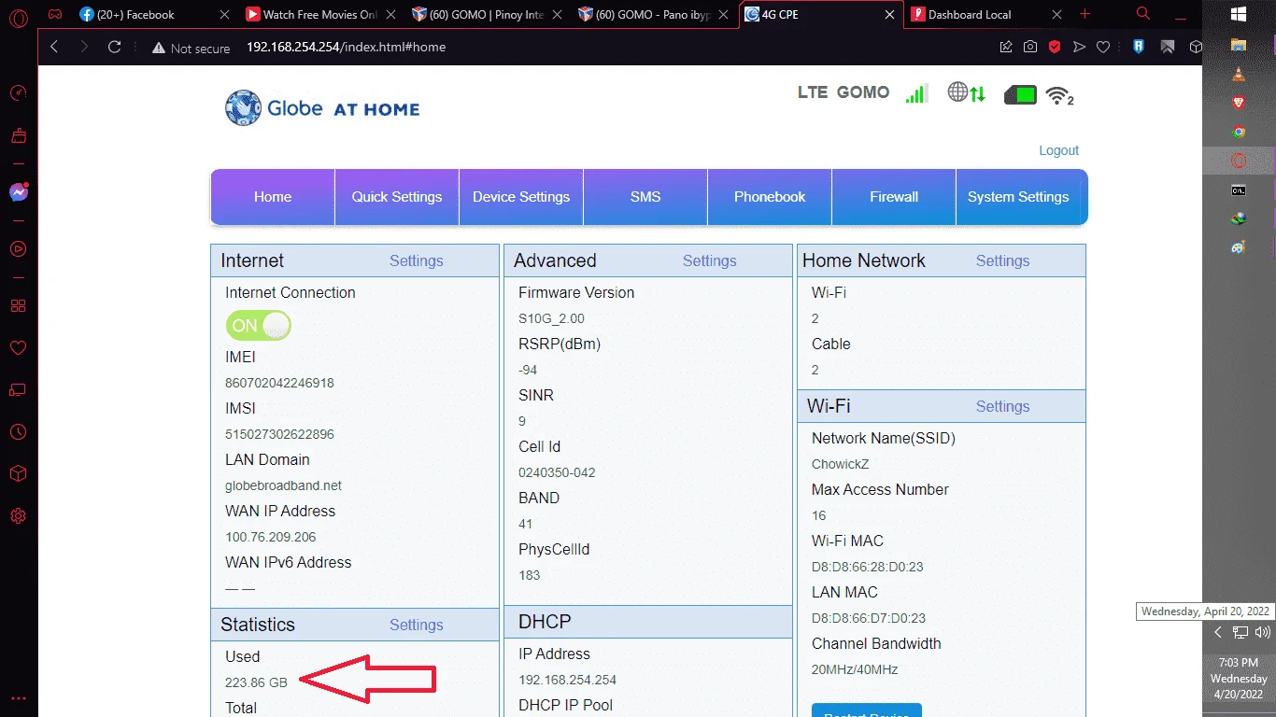The image size is (1276, 717).
Task: Open the Device Settings menu
Action: coord(521,197)
